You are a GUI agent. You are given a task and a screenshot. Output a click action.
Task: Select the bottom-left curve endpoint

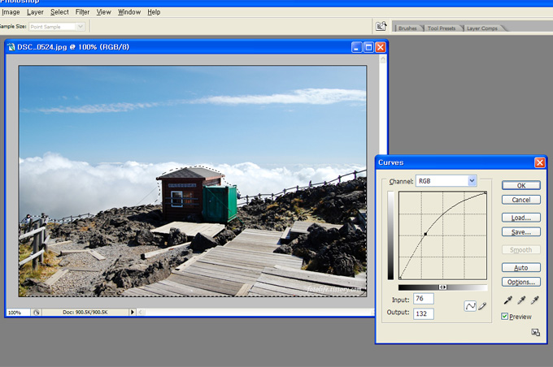click(x=400, y=278)
